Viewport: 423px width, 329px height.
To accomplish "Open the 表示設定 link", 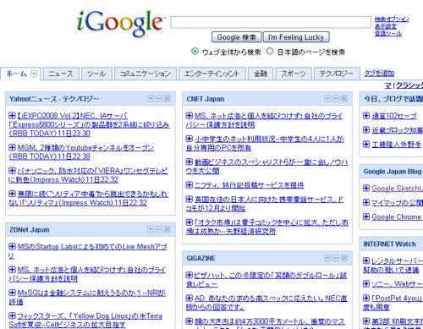I will (x=386, y=26).
